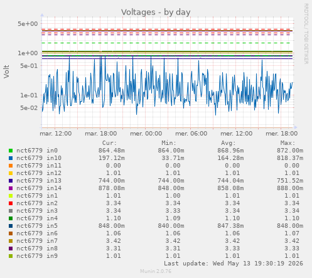Viewport: 312px width, 278px height.
Task: Select the 'nct6779 in2' legend label
Action: [37, 203]
